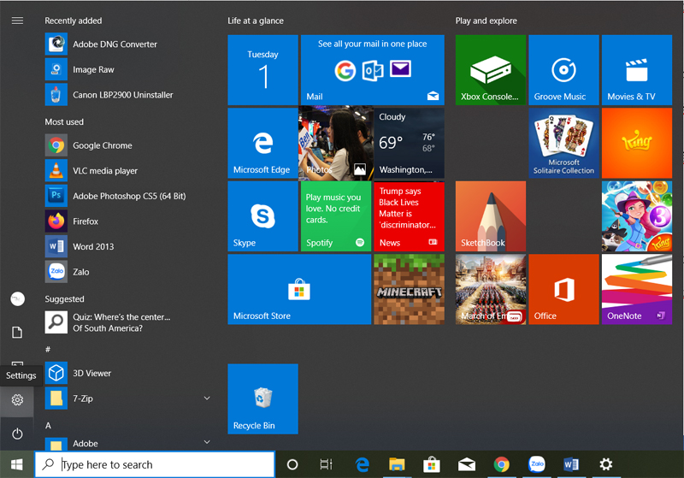
Task: Open Bubble Witch 3 game tile
Action: (637, 216)
